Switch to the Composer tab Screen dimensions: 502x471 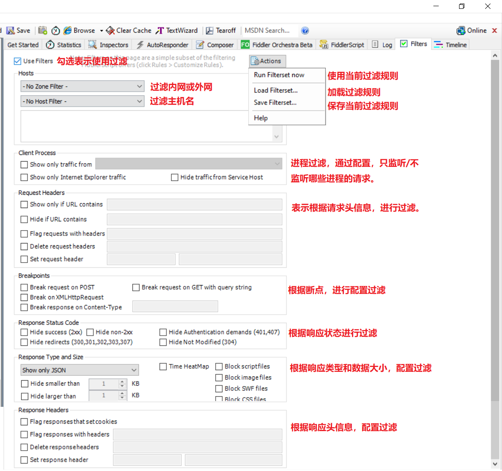pyautogui.click(x=215, y=45)
